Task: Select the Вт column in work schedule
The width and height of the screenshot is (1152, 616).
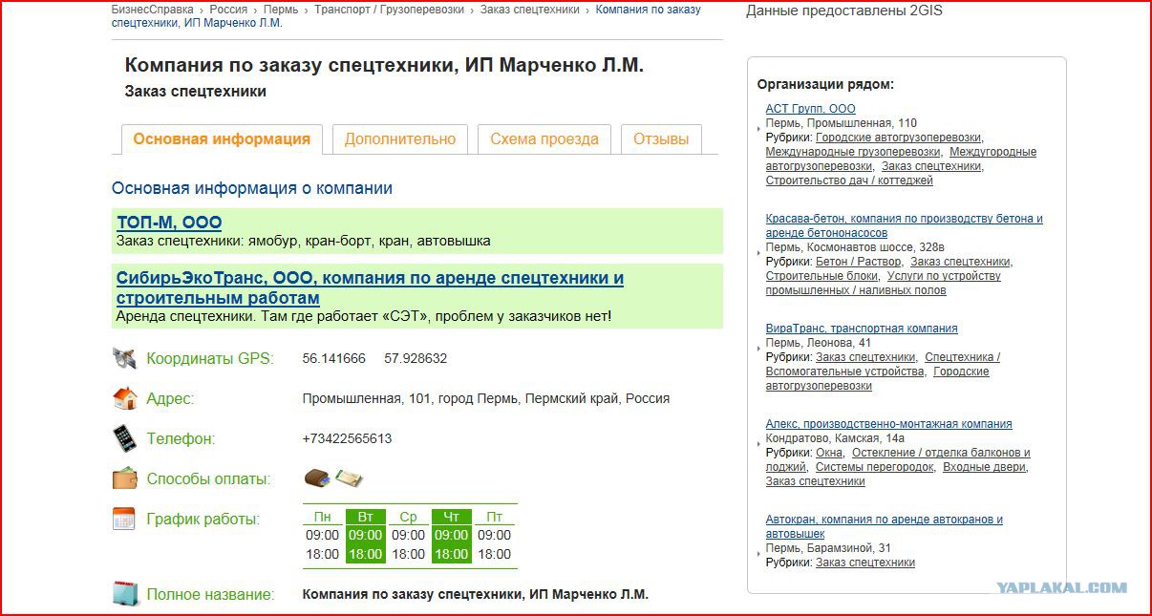Action: tap(366, 536)
